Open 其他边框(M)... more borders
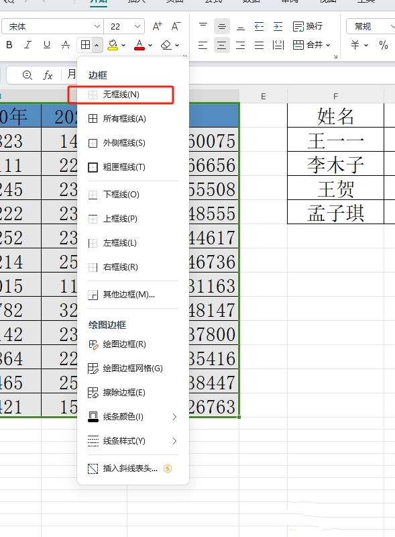395x537 pixels. [133, 295]
